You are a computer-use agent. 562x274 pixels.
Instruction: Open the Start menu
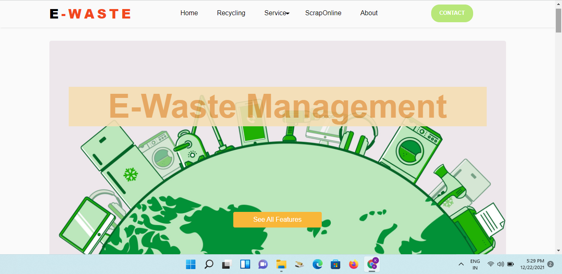coord(190,265)
